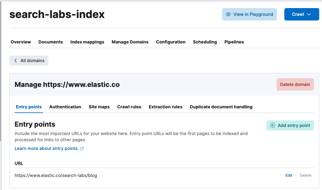Viewport: 322px width, 190px height.
Task: Select the Manage Domains tab
Action: [130, 42]
